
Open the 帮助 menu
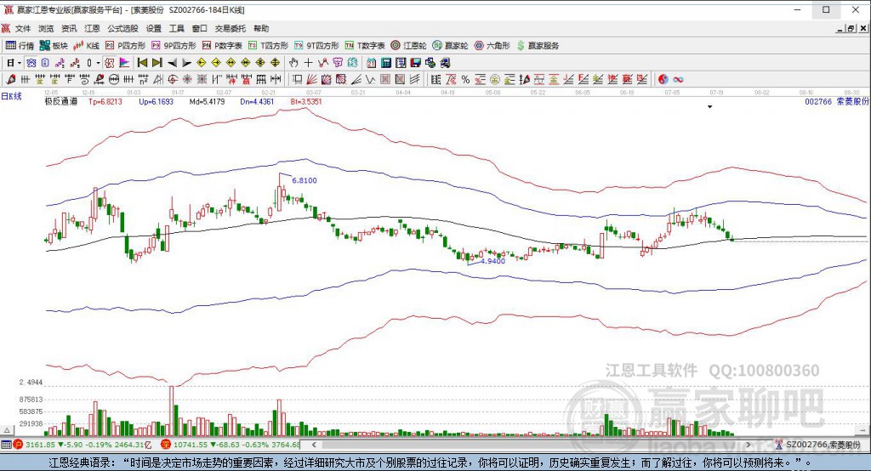[x=261, y=28]
